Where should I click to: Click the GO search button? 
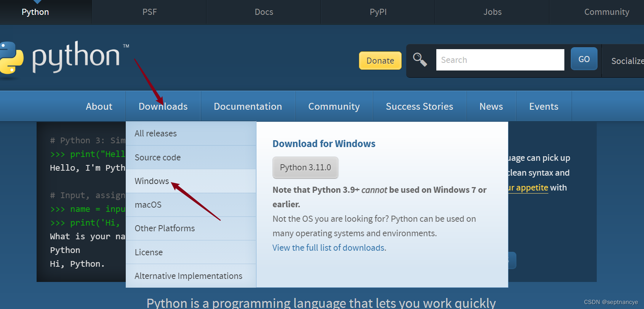coord(584,59)
